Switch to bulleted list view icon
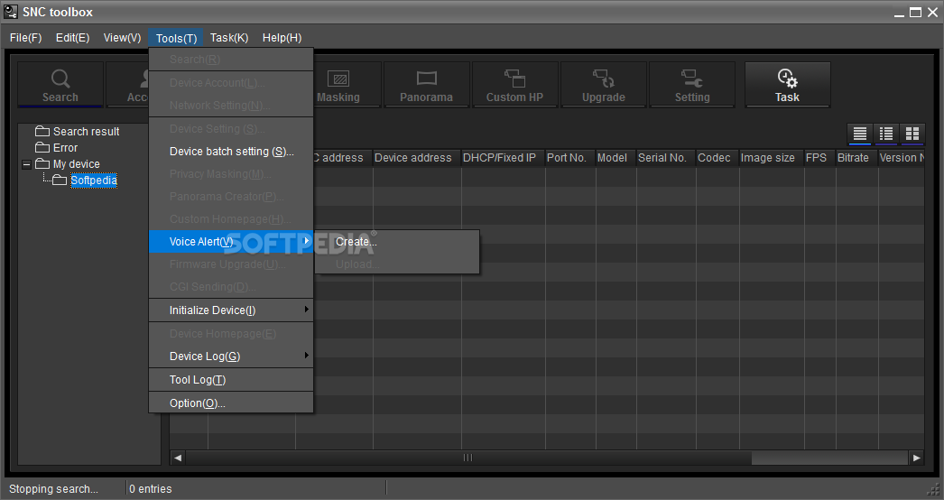This screenshot has width=944, height=500. (x=886, y=134)
